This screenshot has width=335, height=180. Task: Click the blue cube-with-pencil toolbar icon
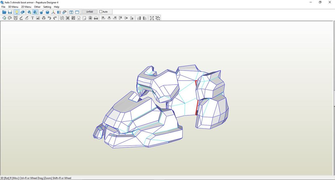click(x=42, y=12)
